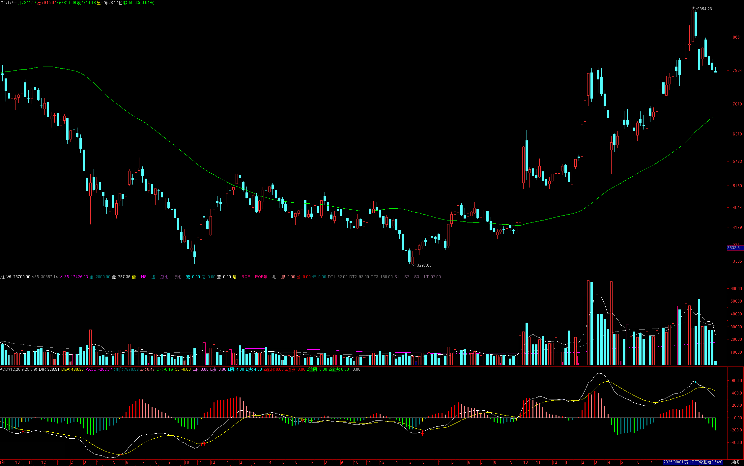The image size is (744, 466).
Task: Click the 9354.26 highest price marker
Action: click(704, 9)
